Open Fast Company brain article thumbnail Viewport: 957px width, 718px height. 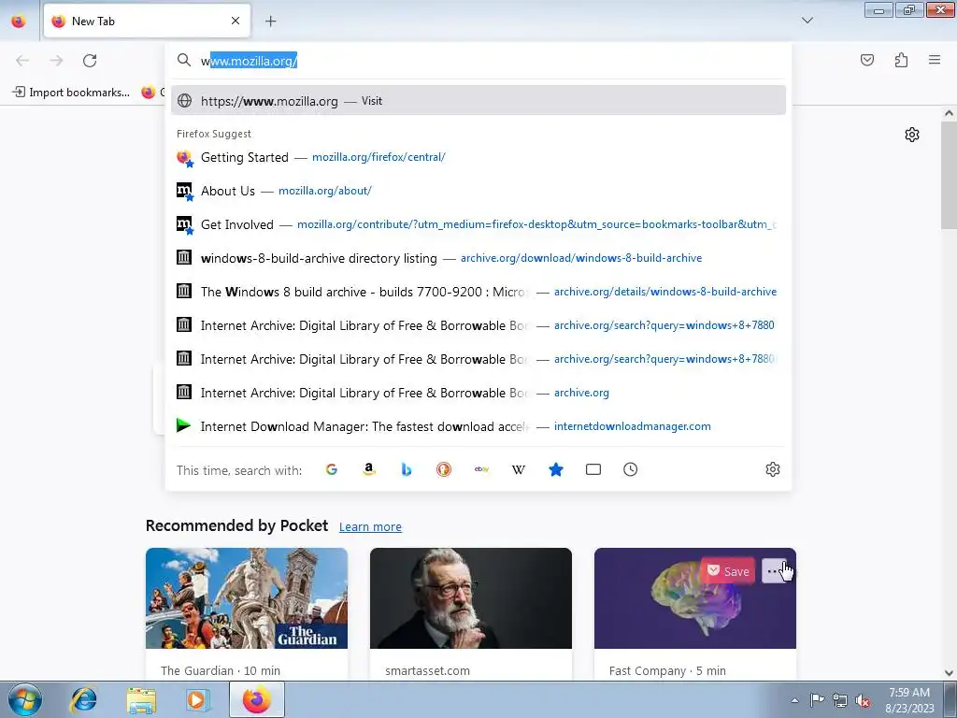pos(695,598)
